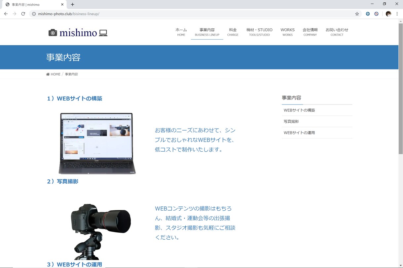Open 事業内容 BUSINESS LINEUP menu item
This screenshot has height=268, width=403.
pyautogui.click(x=207, y=32)
